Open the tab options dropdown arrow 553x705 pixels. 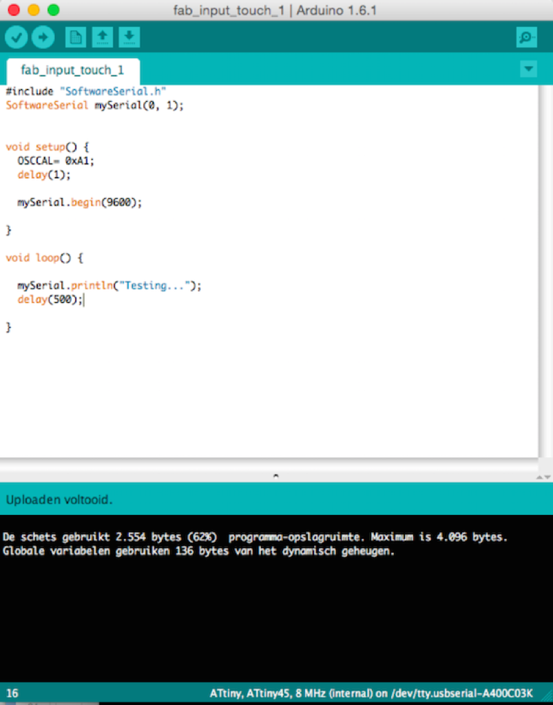coord(529,69)
